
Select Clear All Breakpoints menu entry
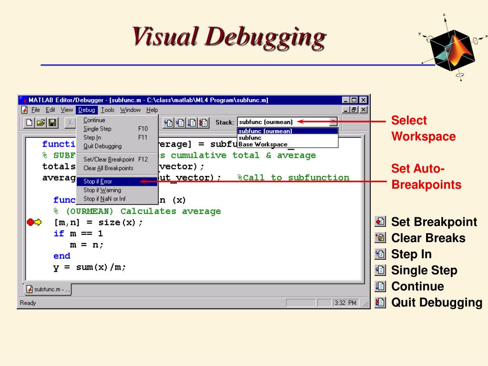(x=117, y=168)
